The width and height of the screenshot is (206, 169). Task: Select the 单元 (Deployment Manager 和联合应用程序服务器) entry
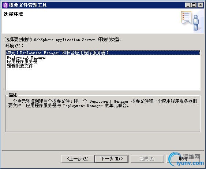[103, 53]
